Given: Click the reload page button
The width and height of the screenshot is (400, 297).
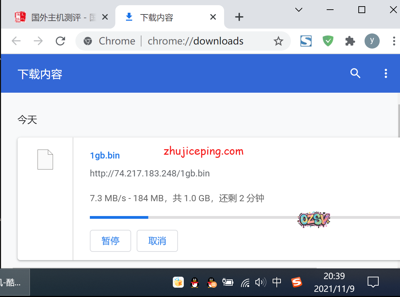Looking at the screenshot, I should (61, 41).
